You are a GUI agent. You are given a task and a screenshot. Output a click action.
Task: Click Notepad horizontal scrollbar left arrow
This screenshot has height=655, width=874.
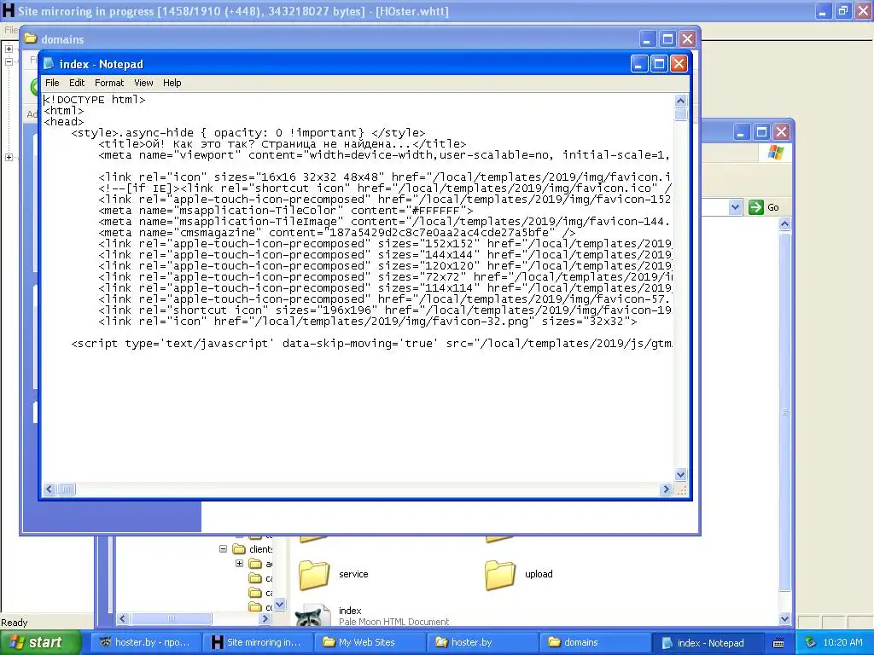[50, 489]
